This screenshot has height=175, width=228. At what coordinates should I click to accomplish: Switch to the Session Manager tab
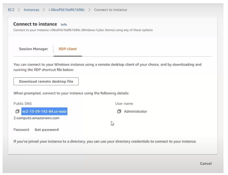[x=33, y=49]
